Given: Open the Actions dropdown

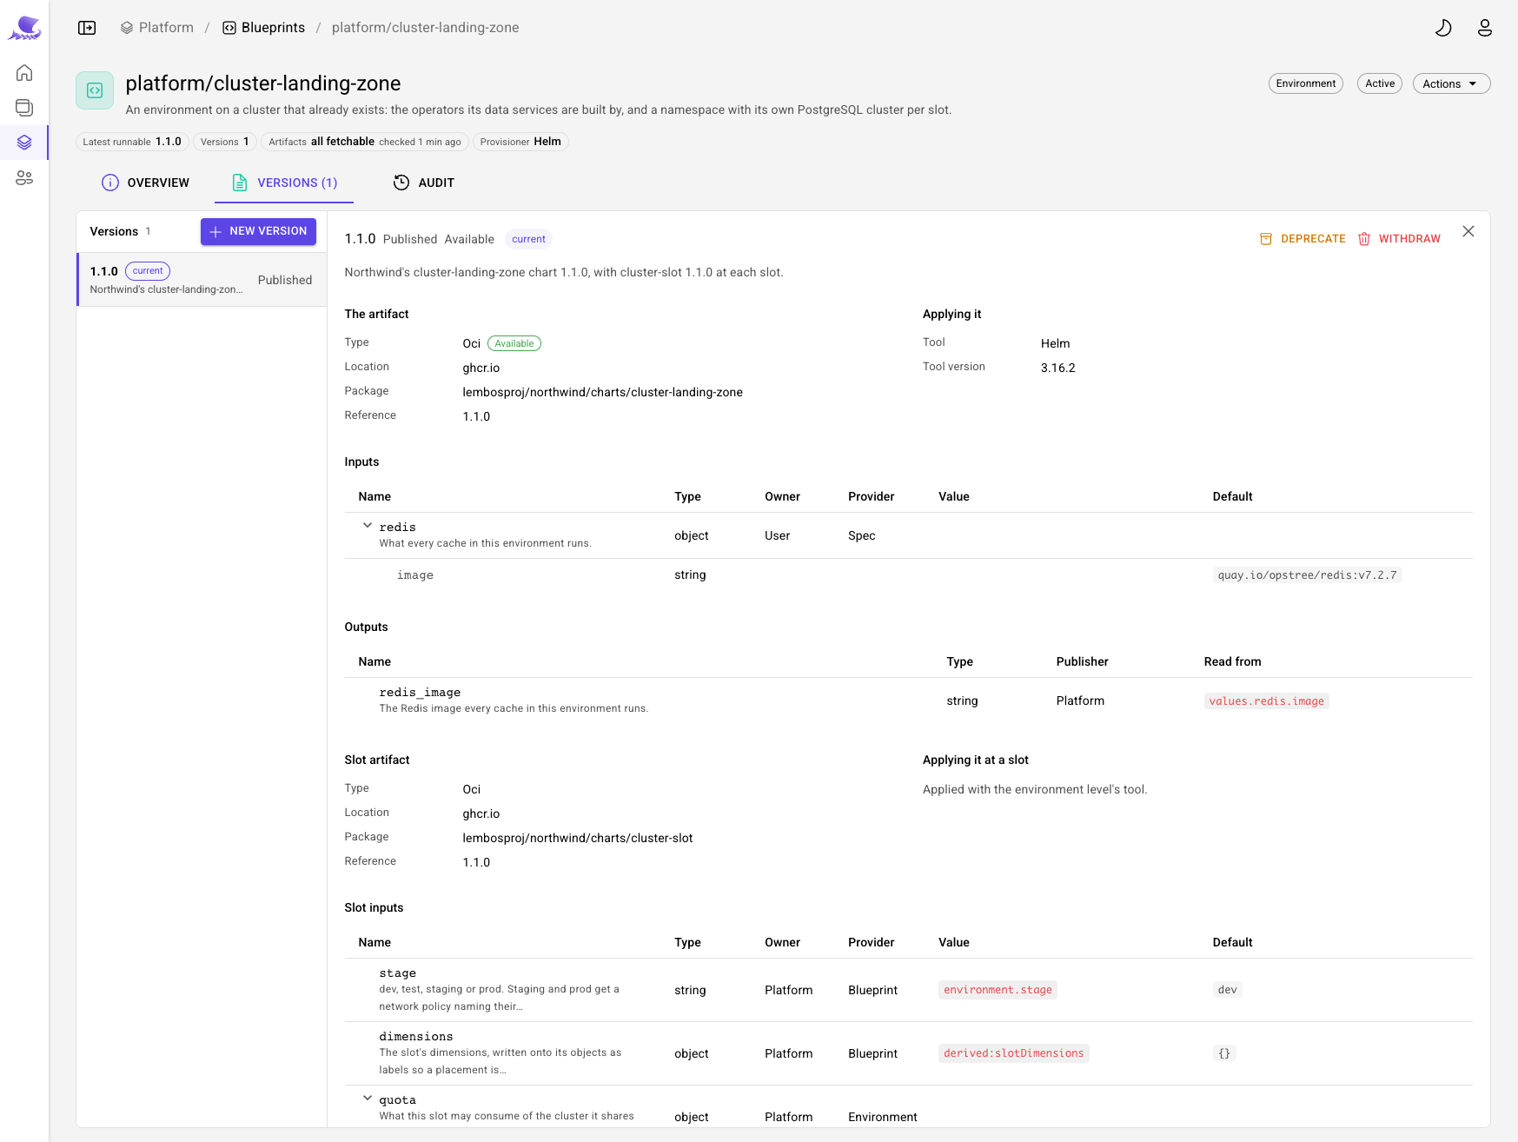Looking at the screenshot, I should point(1451,83).
